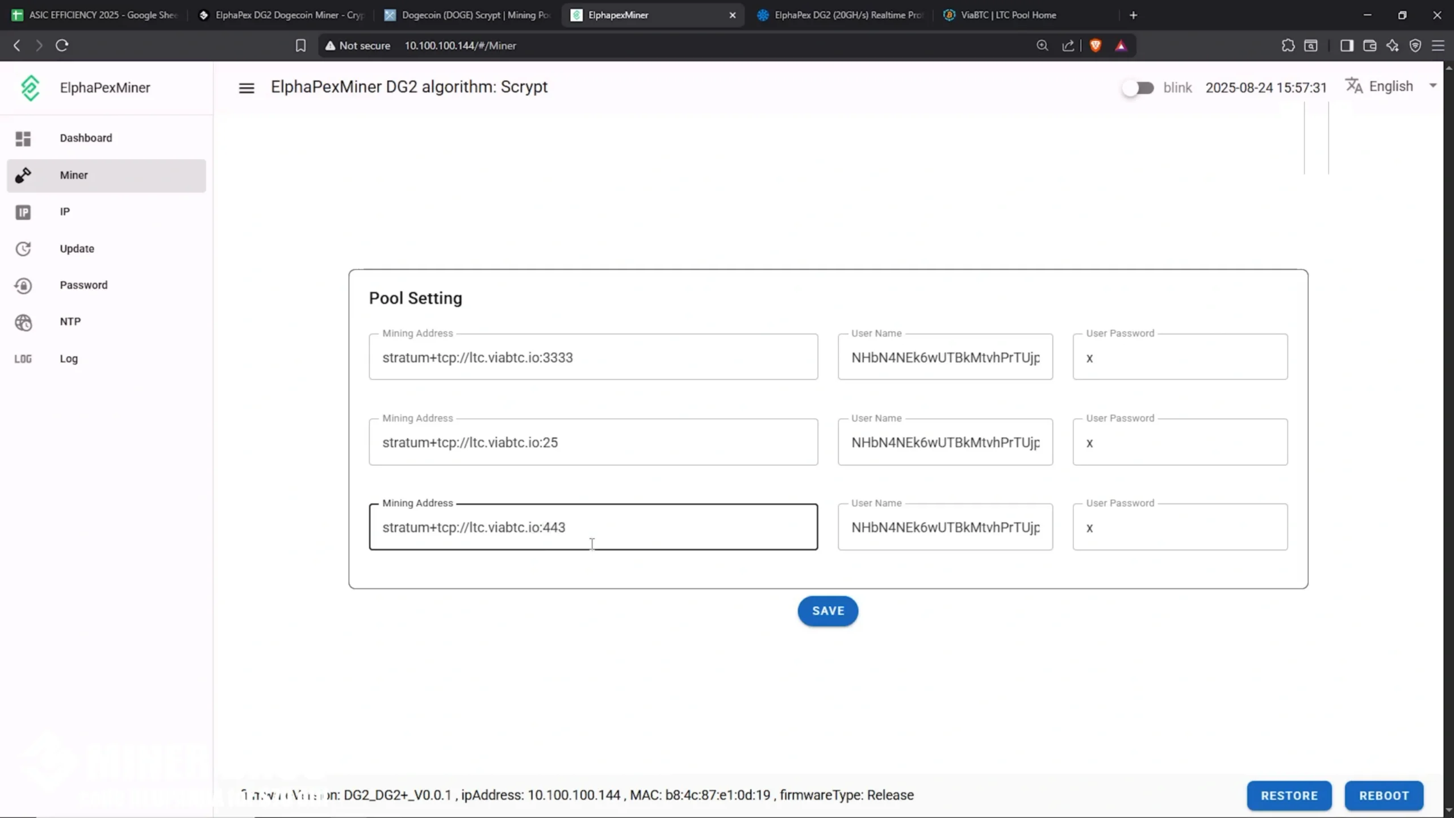
Task: Open the Log section via LOG icon
Action: pyautogui.click(x=23, y=358)
